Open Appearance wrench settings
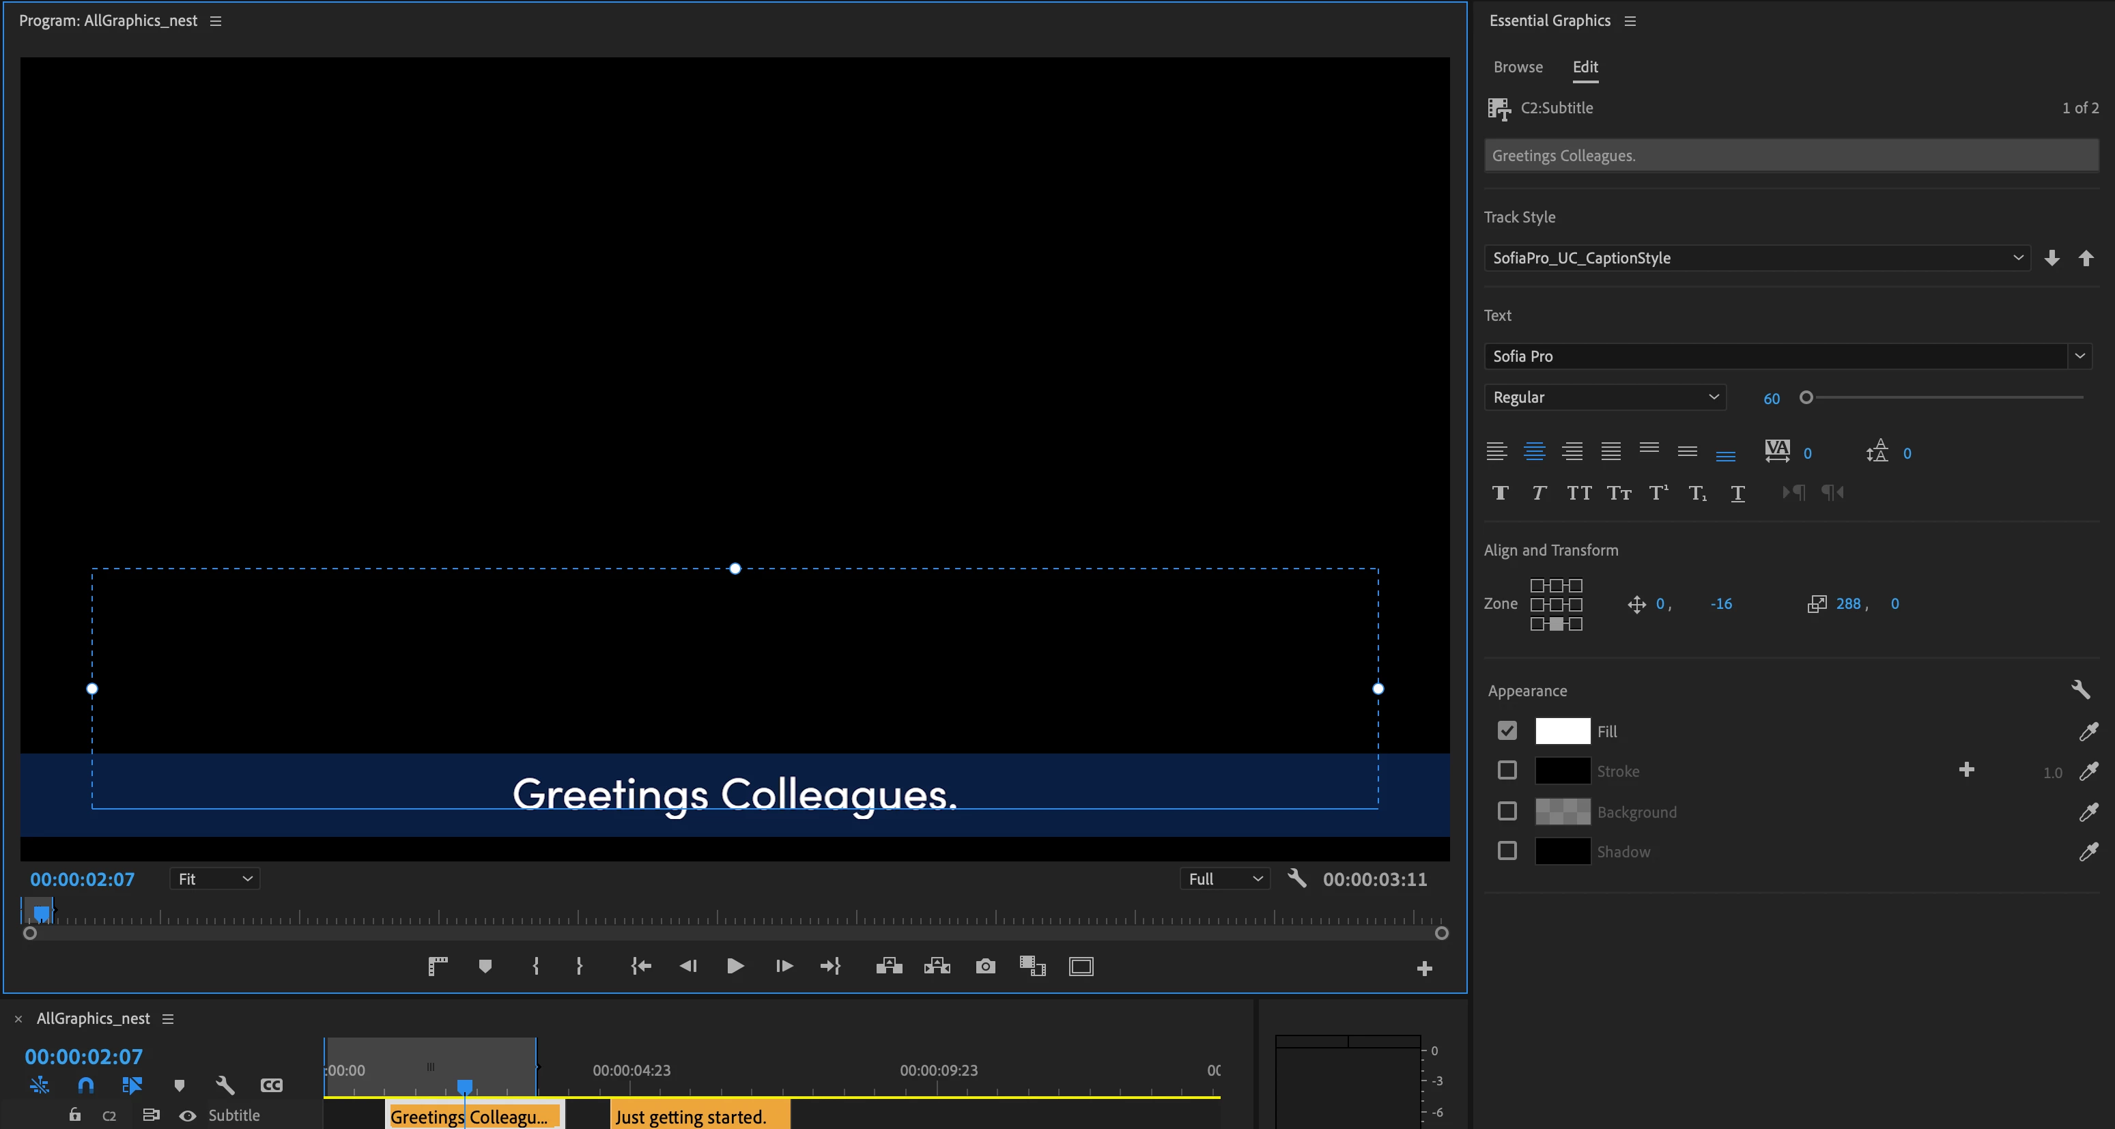2115x1129 pixels. pos(2079,689)
